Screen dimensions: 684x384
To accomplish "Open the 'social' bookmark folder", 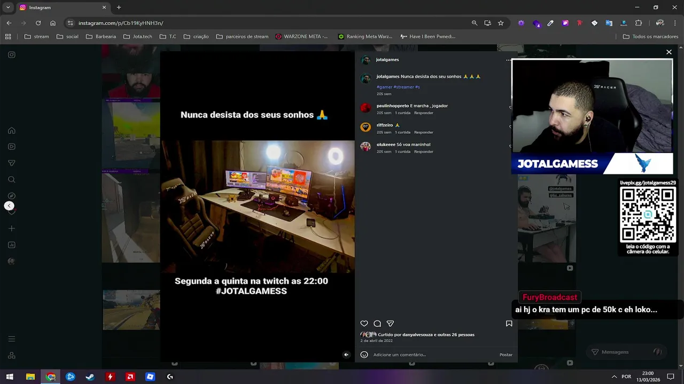I will pos(67,36).
